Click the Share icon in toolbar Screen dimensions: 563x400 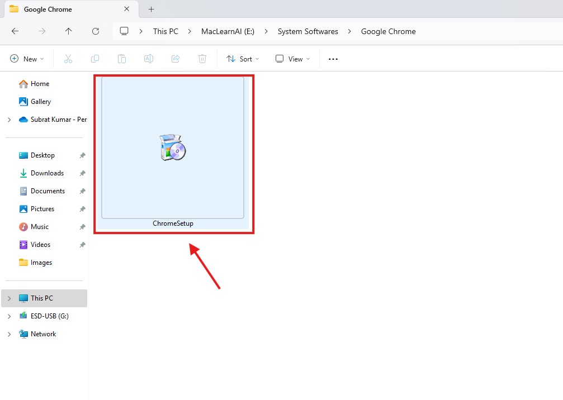tap(176, 59)
